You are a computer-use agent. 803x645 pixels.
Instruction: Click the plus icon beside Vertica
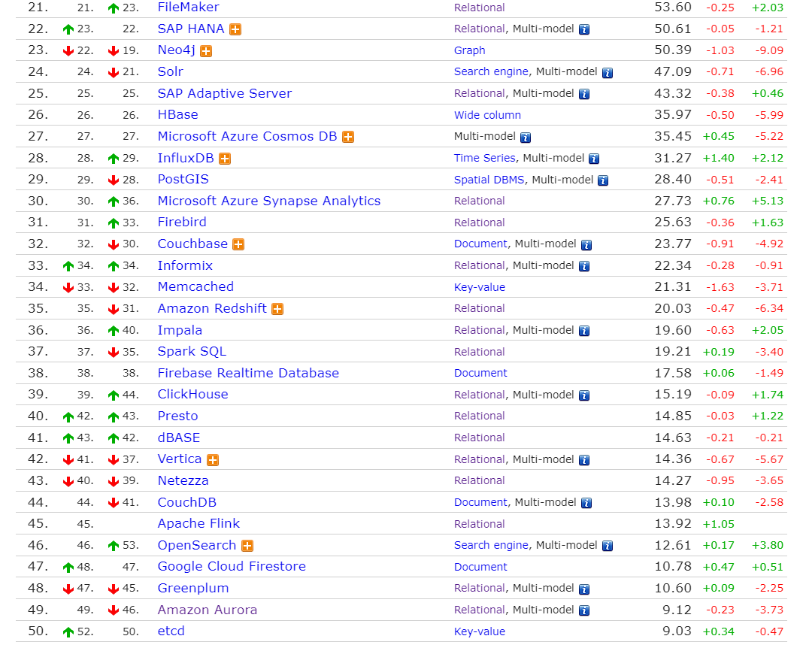213,460
